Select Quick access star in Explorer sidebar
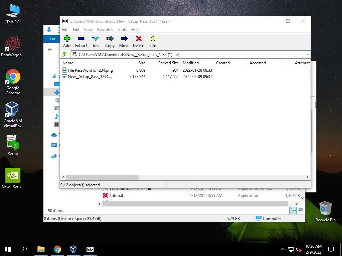 54,76
